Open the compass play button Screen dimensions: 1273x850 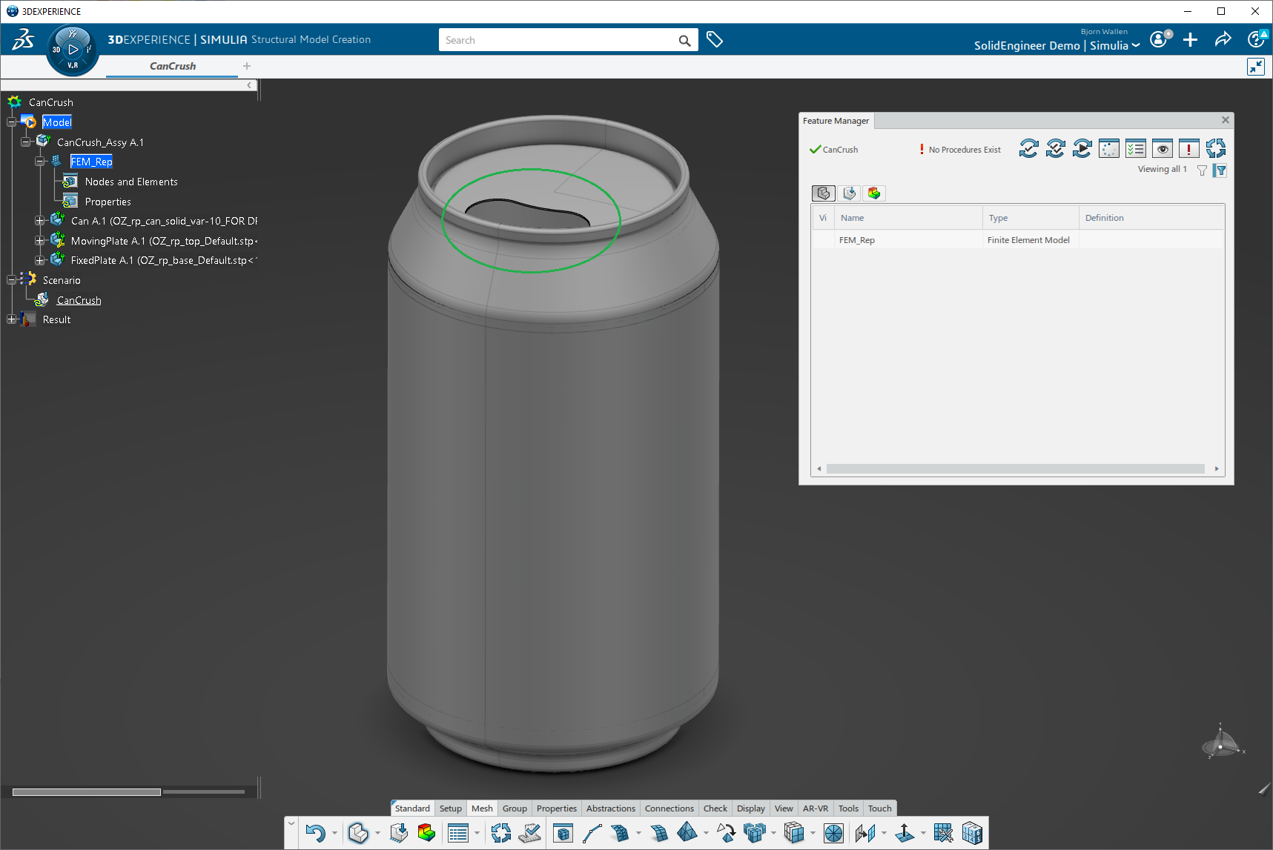tap(73, 50)
